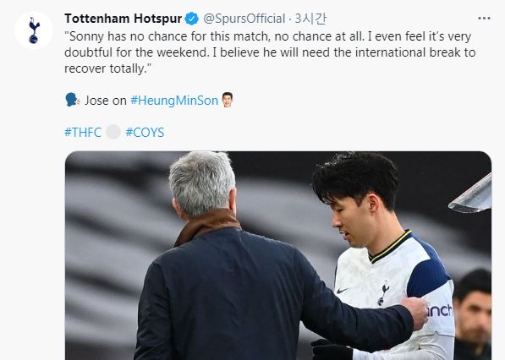Open the Tottenham Hotspur display name
The image size is (505, 360).
123,19
